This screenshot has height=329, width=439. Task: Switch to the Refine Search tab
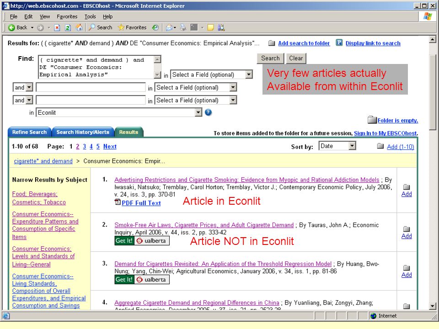29,132
